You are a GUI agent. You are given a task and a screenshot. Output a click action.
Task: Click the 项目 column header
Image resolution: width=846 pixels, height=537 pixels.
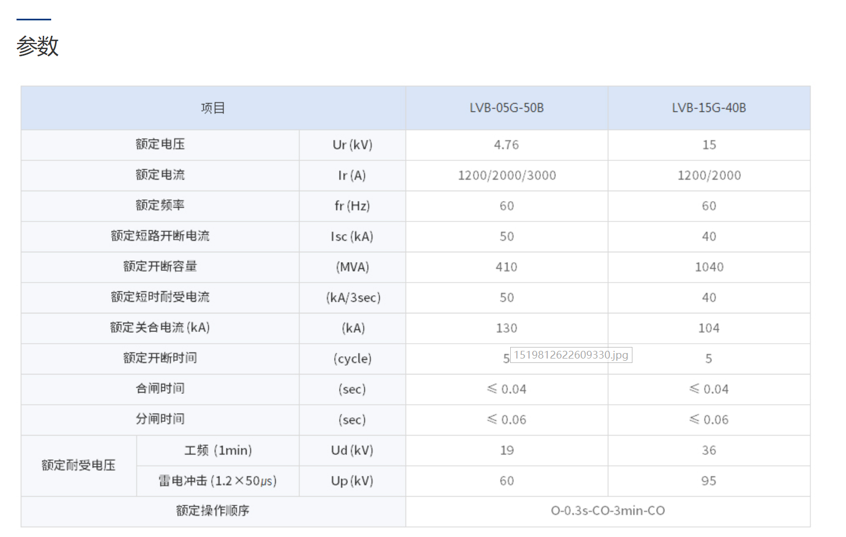[213, 108]
